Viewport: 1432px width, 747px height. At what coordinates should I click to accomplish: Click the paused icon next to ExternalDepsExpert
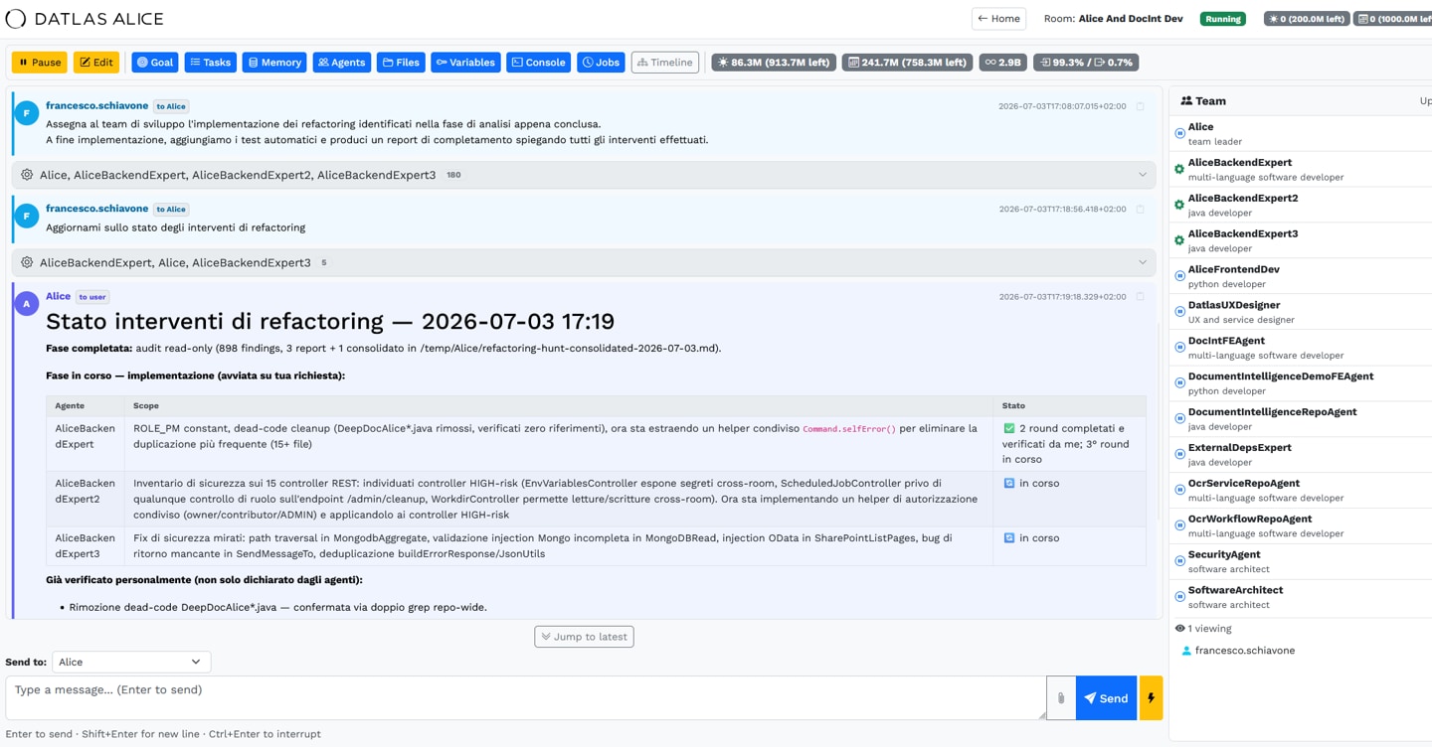pos(1179,455)
